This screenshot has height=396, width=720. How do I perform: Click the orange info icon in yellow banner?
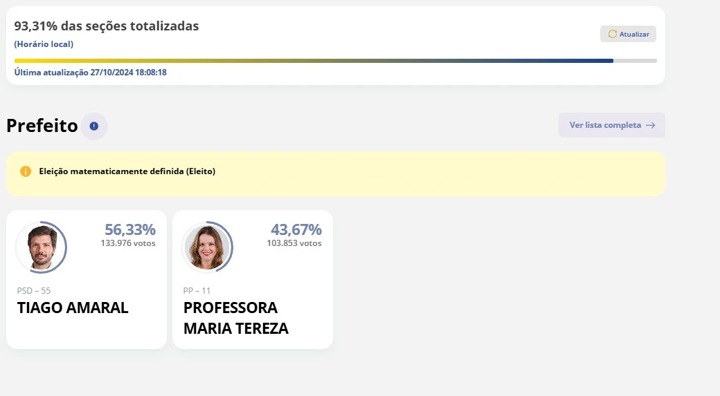coord(26,171)
